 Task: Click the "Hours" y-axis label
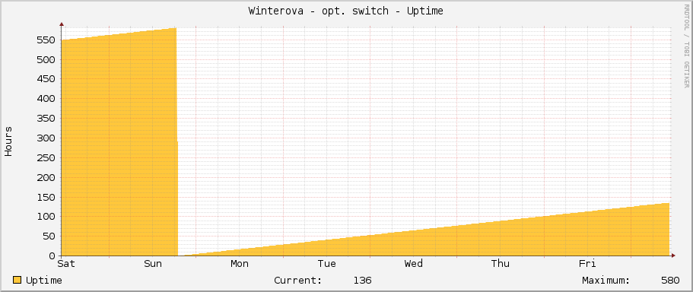coord(8,141)
